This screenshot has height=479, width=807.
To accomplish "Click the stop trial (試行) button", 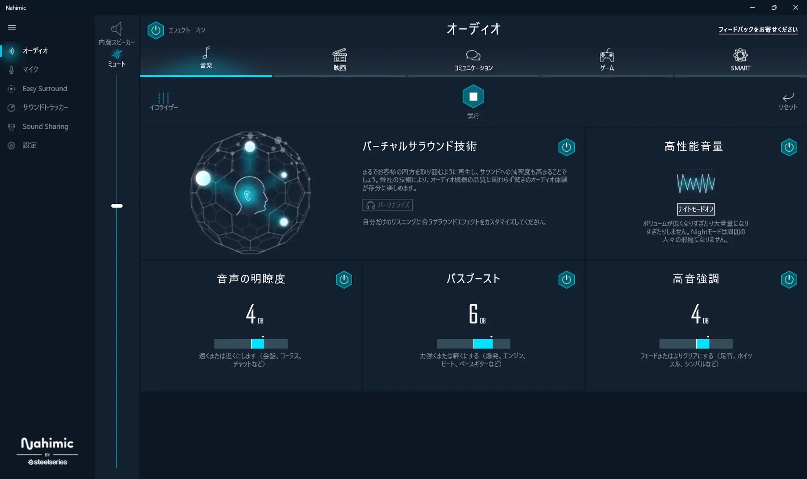I will click(473, 97).
